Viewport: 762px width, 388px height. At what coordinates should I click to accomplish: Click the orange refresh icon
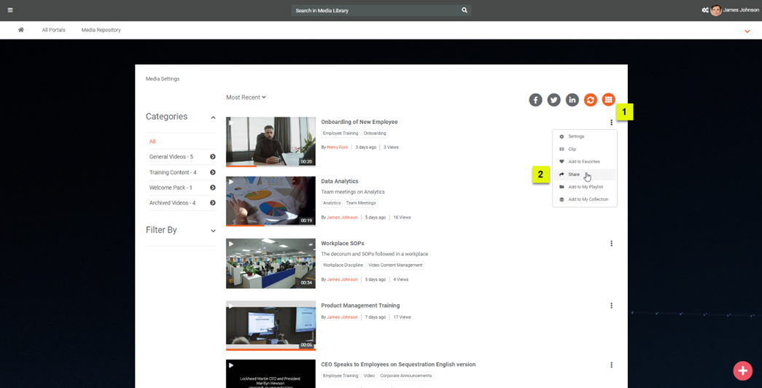click(590, 100)
